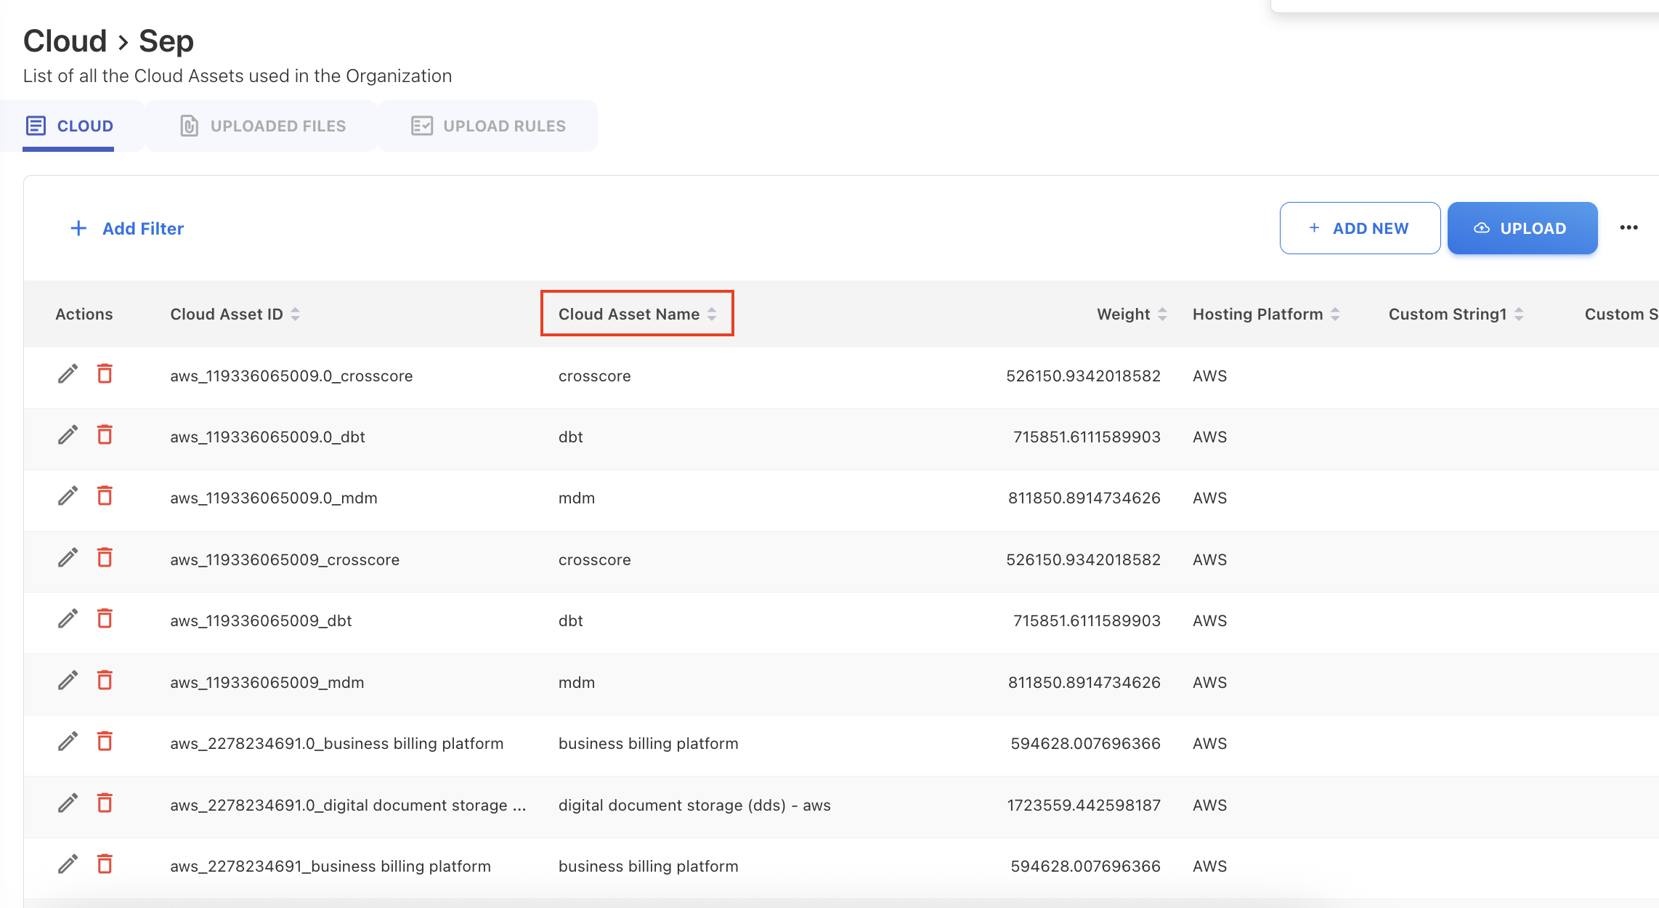Delete the aws_119336065009.0_dbt row
The image size is (1659, 908).
(x=105, y=435)
